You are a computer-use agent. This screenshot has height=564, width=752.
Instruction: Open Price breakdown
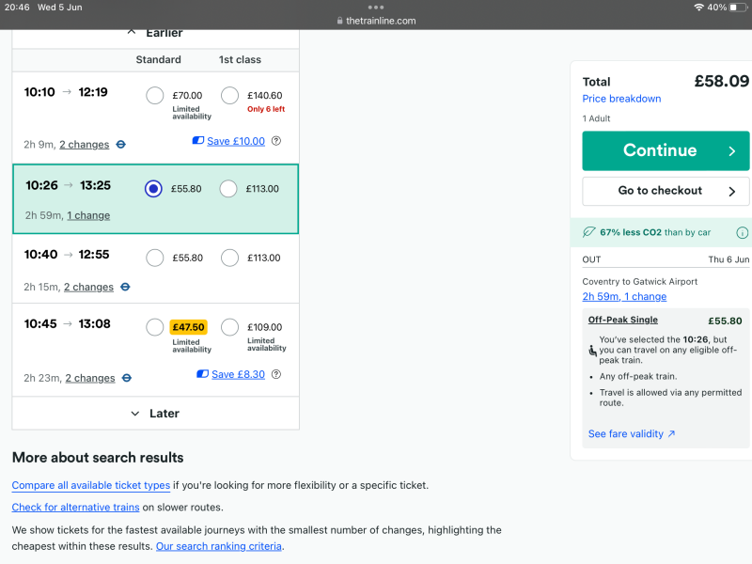[x=621, y=99]
